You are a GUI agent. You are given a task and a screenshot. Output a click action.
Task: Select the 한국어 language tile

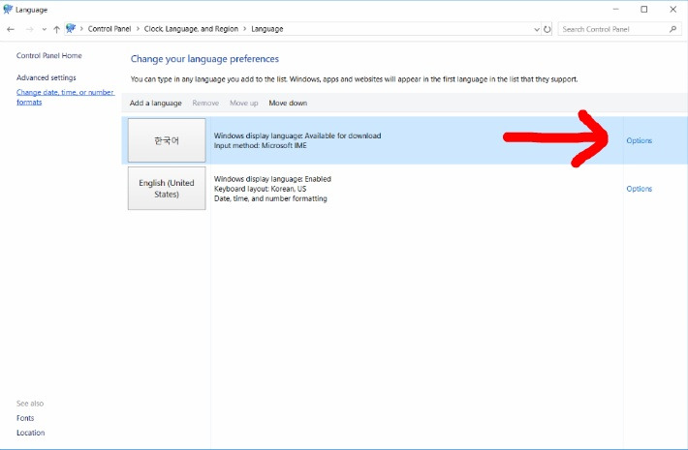(x=167, y=140)
